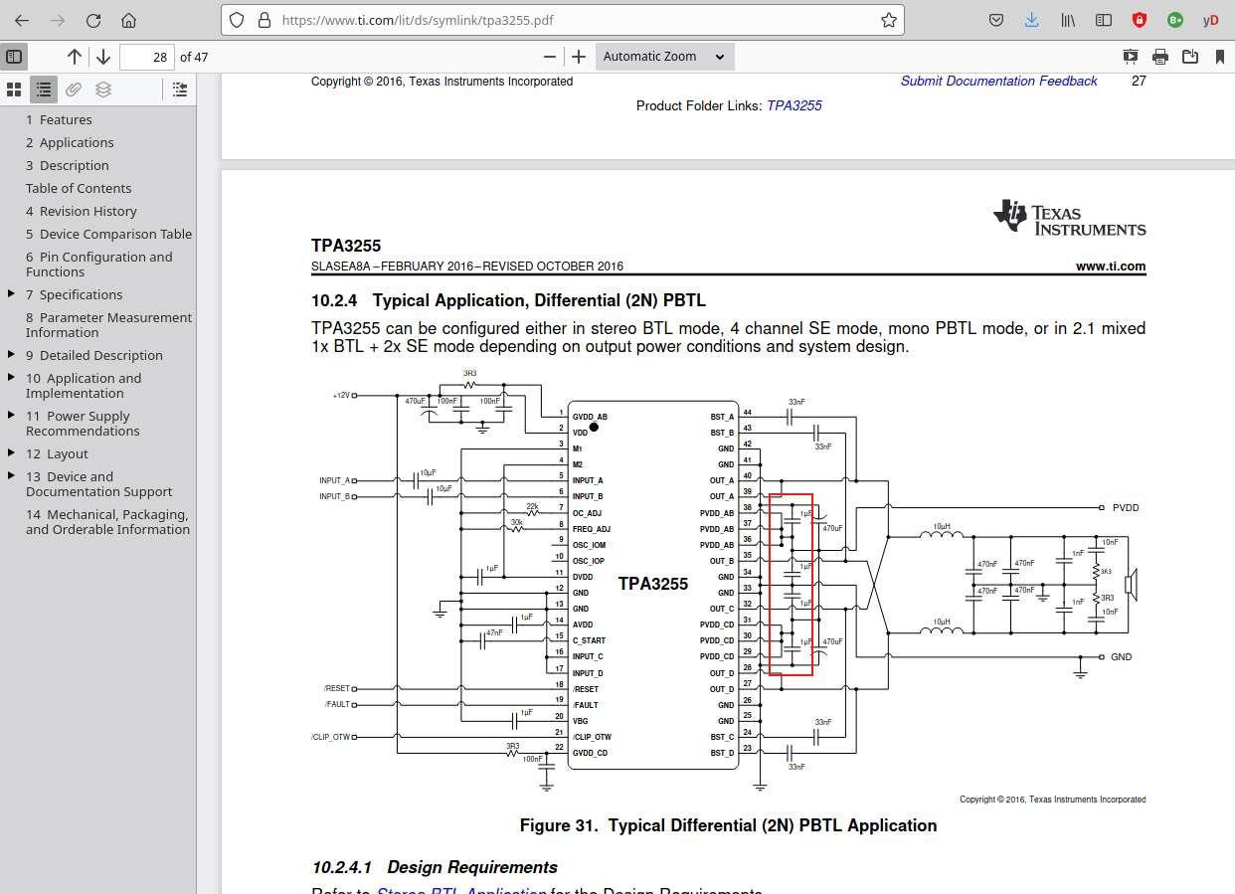
Task: Reload the current PDF page
Action: click(x=93, y=20)
